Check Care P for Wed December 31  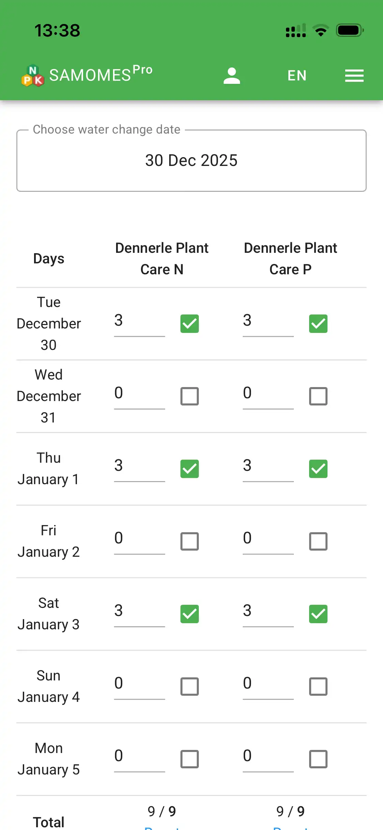coord(318,396)
